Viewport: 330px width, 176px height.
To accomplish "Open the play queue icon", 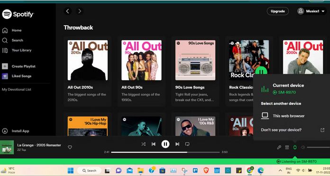I will pyautogui.click(x=287, y=148).
